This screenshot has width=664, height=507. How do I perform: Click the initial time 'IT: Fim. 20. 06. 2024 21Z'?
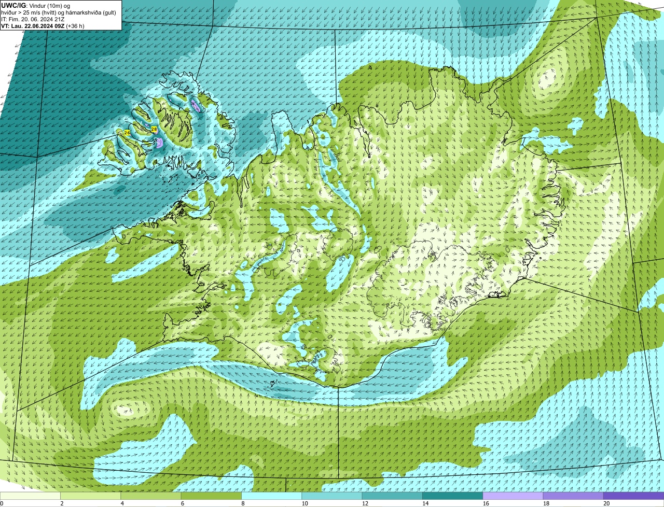click(x=33, y=19)
